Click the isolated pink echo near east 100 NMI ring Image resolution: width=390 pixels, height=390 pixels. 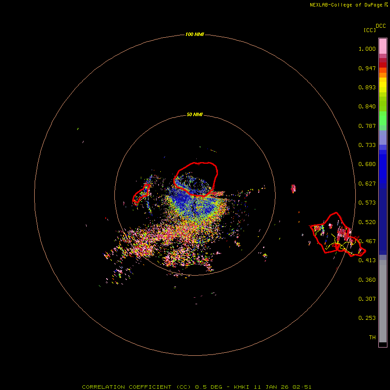click(293, 188)
